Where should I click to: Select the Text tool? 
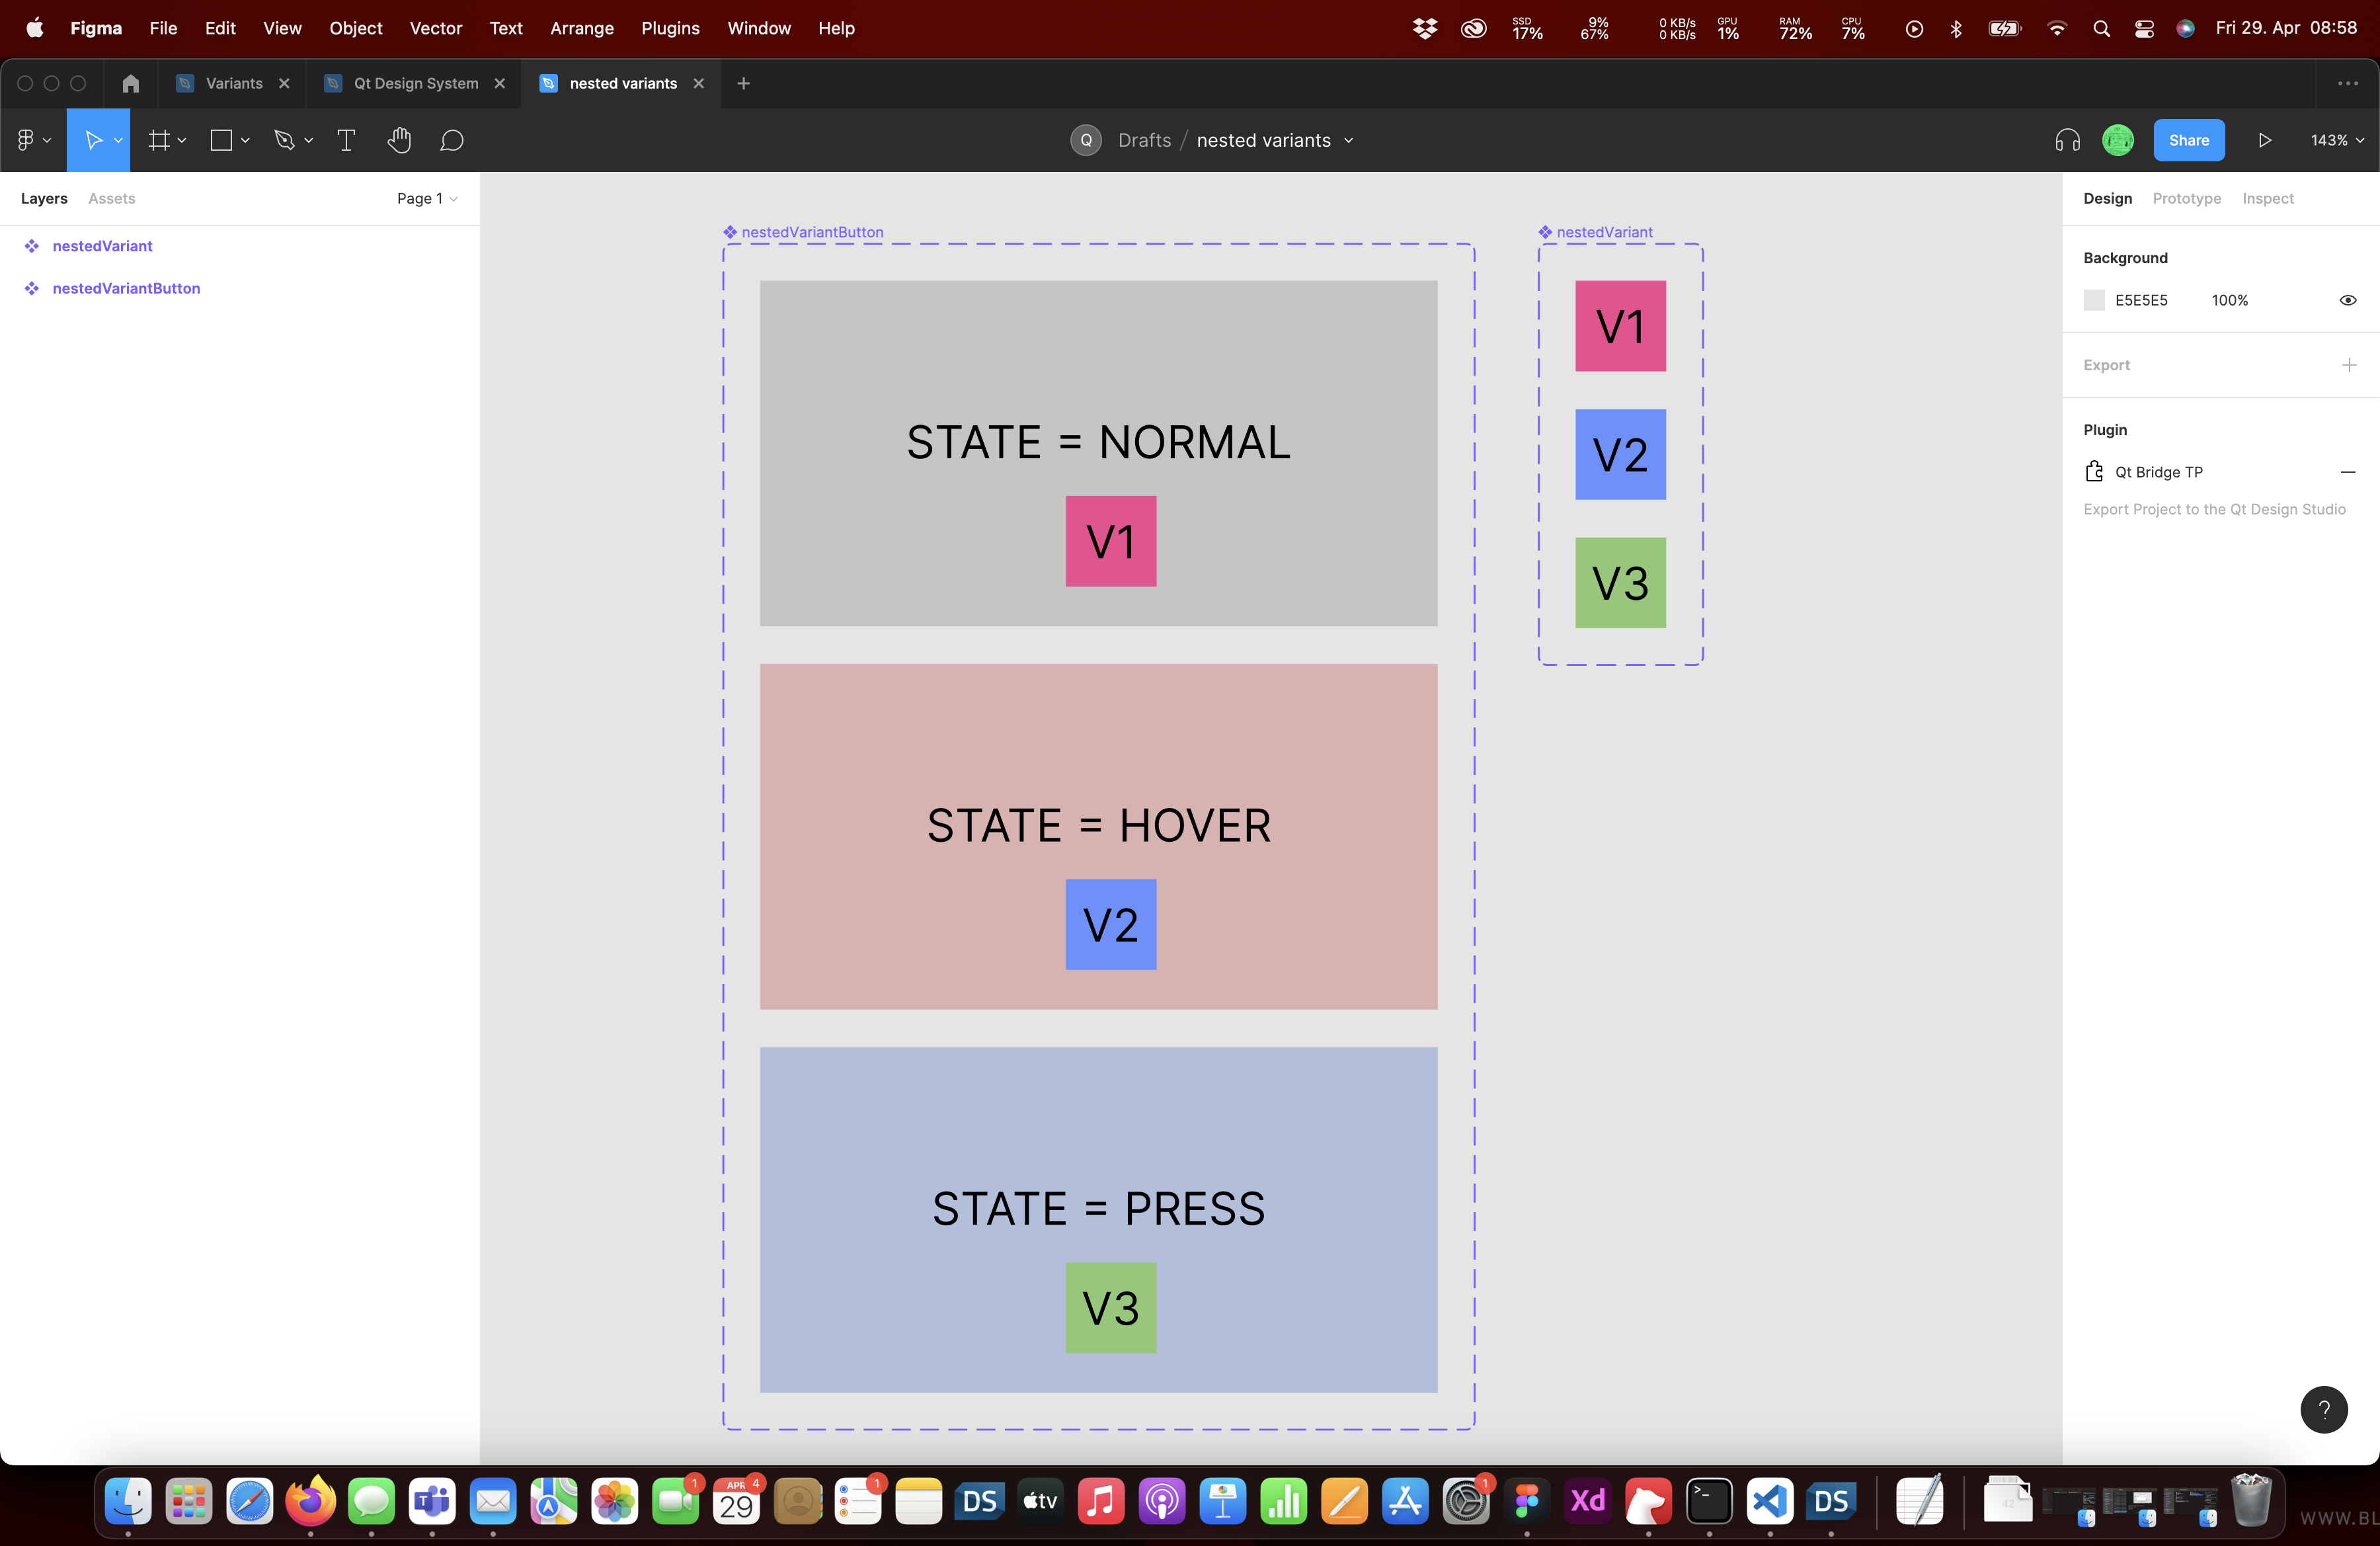[x=346, y=140]
